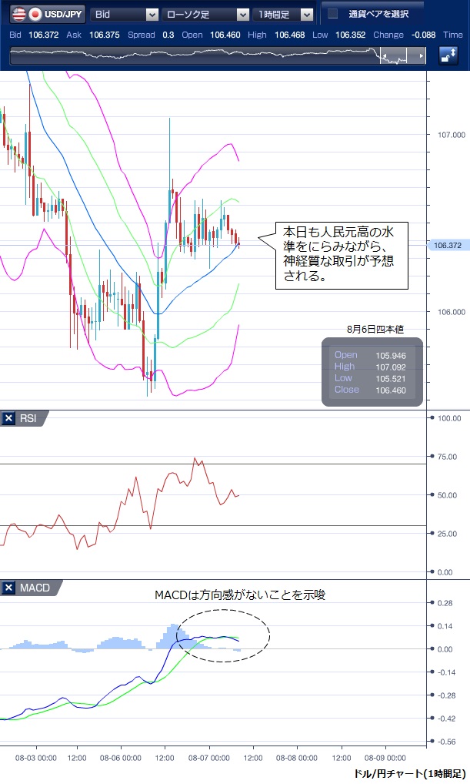Screen dimensions: 470x784
Task: Click inside the overview range slider track
Action: click(192, 56)
